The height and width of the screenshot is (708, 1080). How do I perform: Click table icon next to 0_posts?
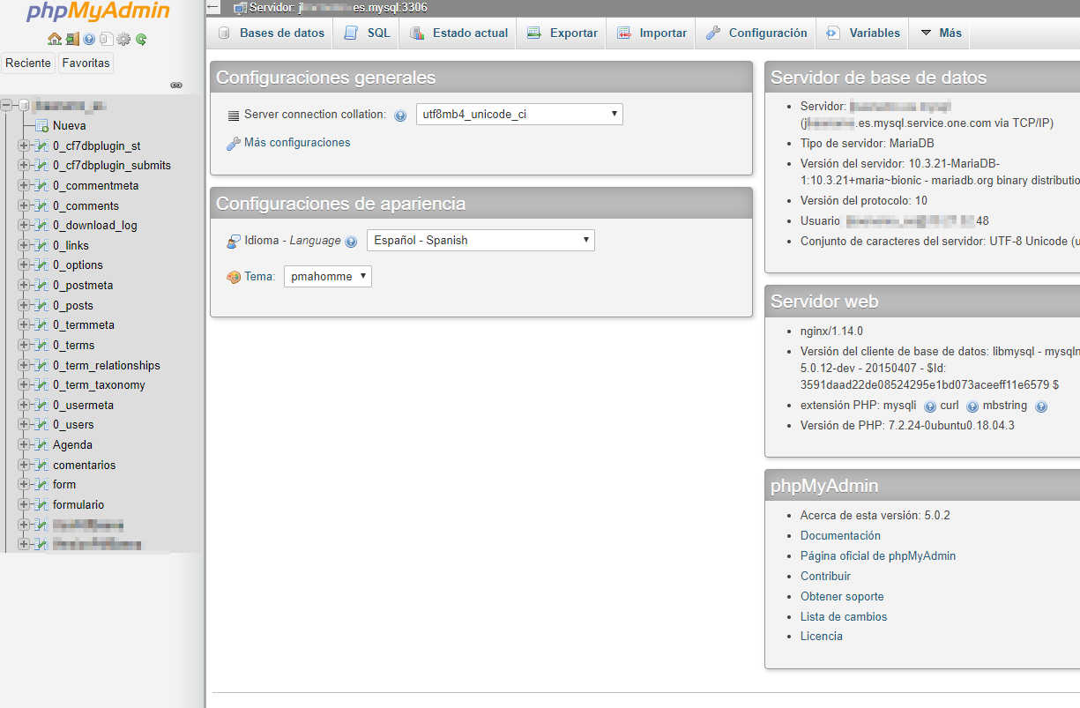coord(41,305)
